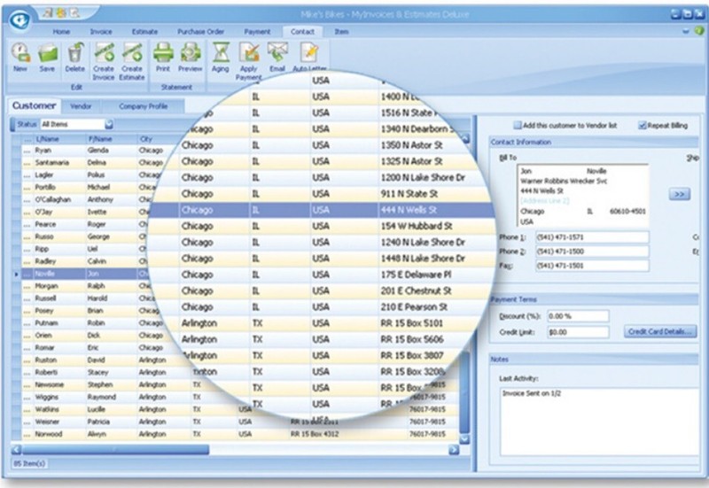
Task: Uncheck the Repeat Billing checkbox
Action: coord(642,125)
